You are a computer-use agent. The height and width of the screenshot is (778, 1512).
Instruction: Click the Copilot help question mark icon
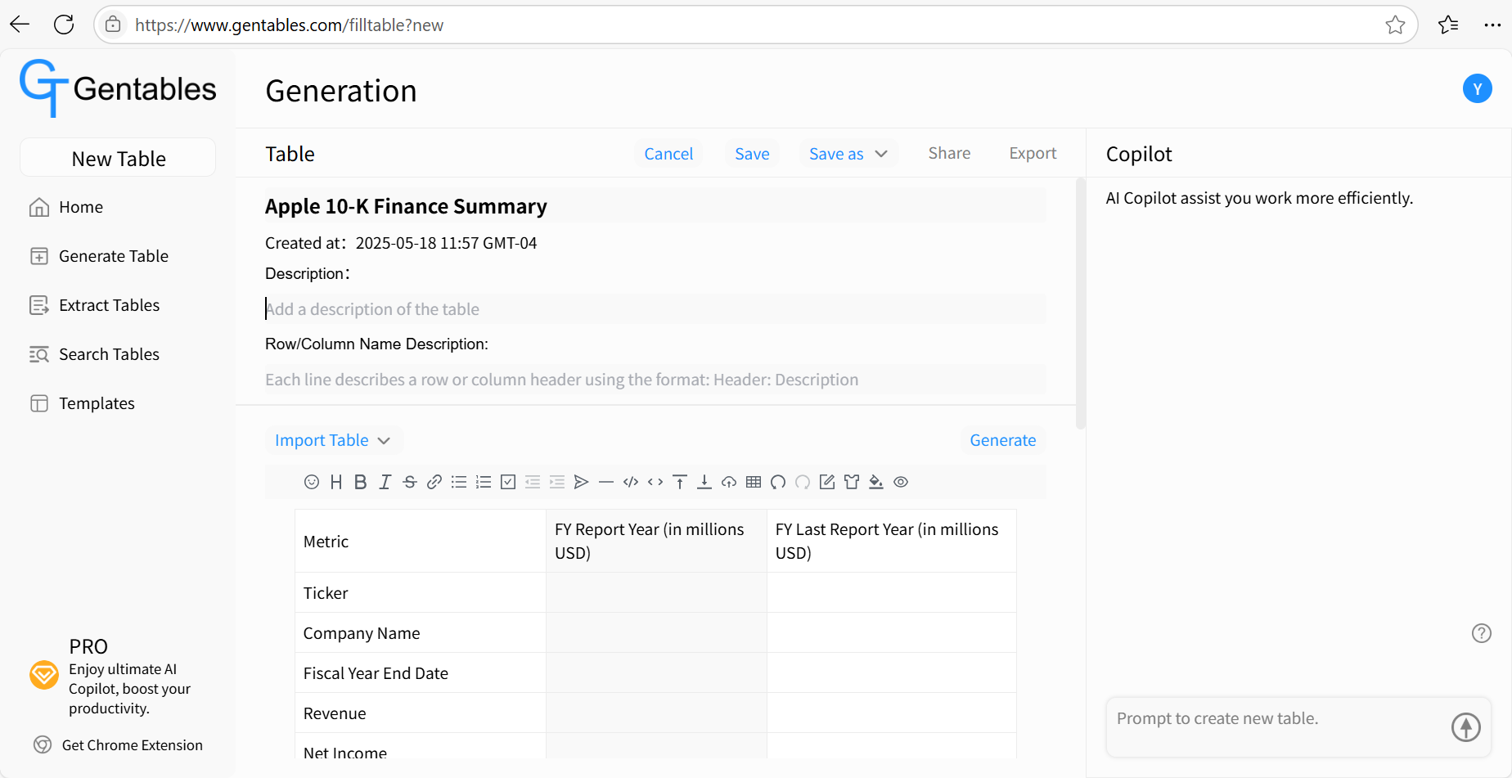point(1481,633)
